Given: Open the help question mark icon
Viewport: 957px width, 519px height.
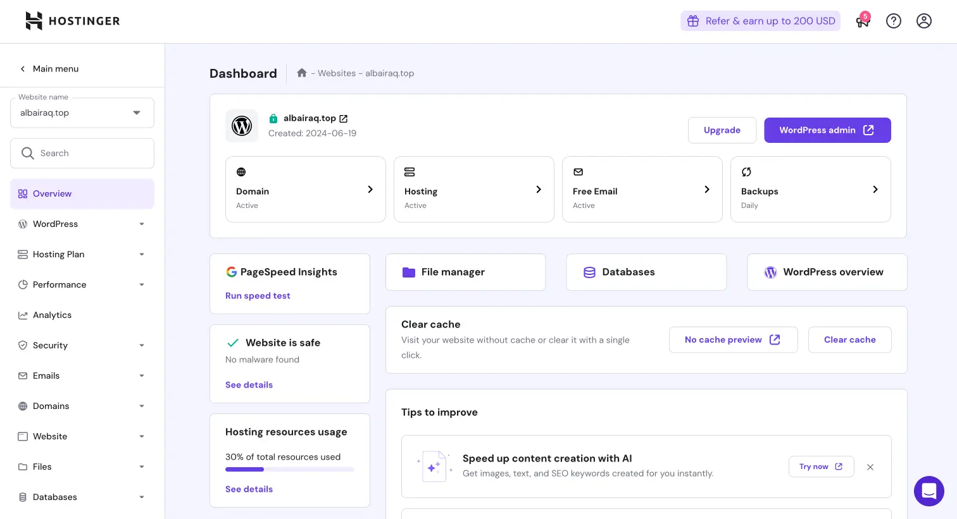Looking at the screenshot, I should (894, 21).
